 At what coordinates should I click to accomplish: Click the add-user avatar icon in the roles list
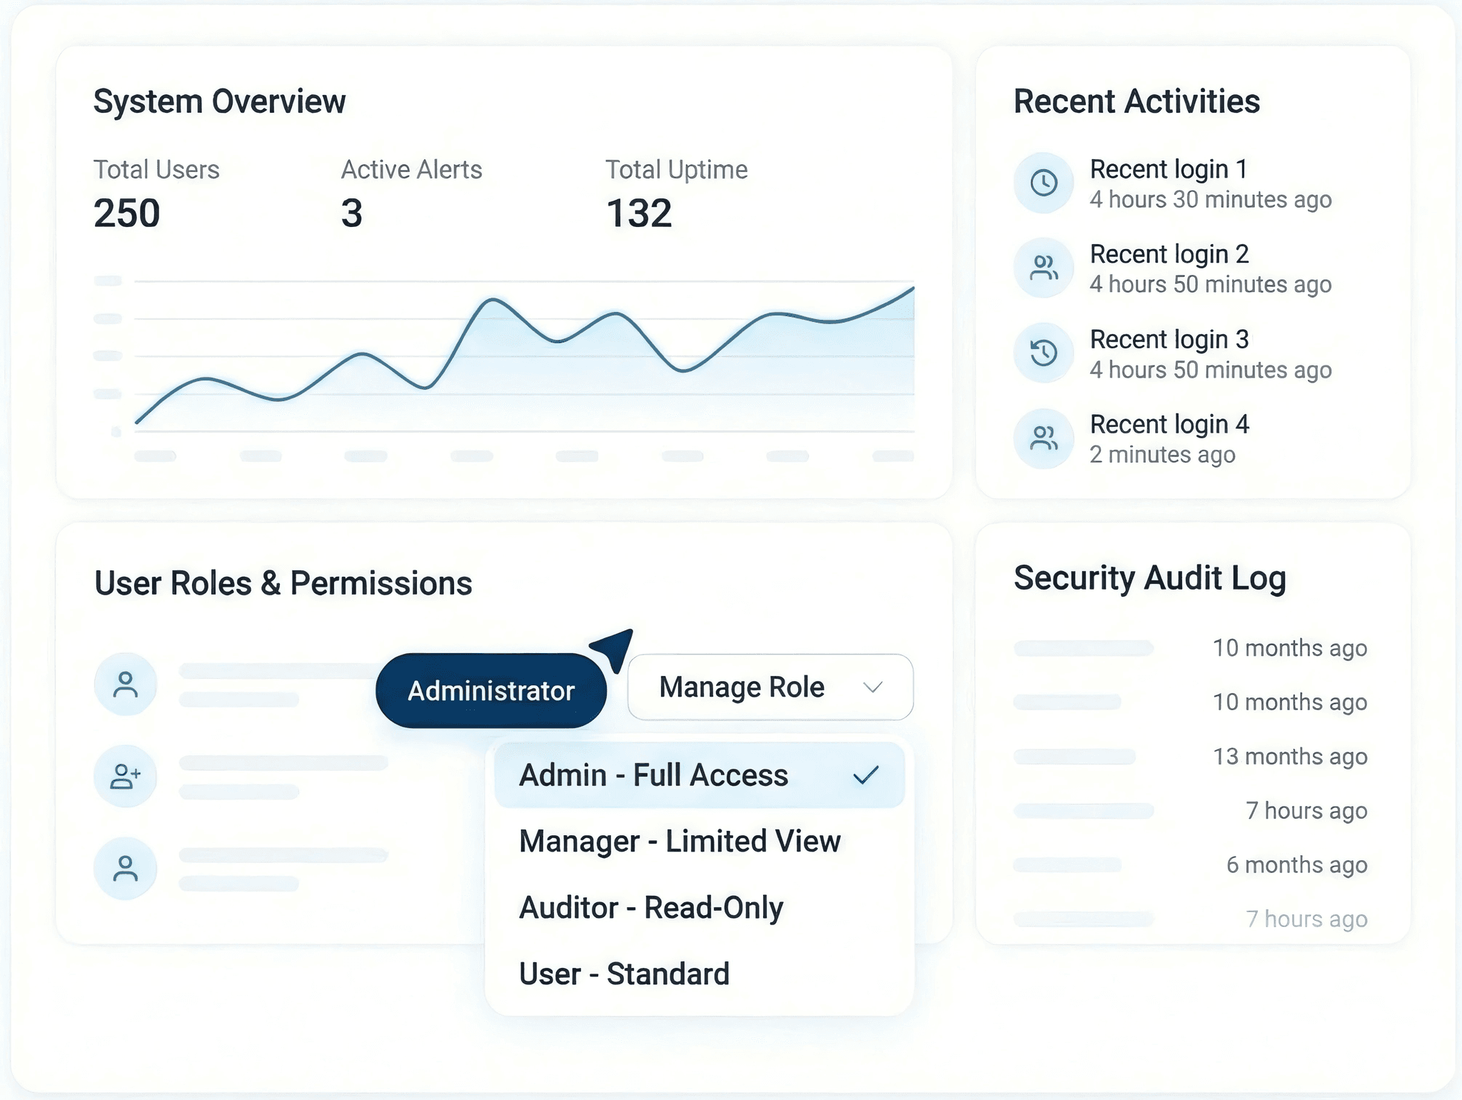tap(126, 776)
